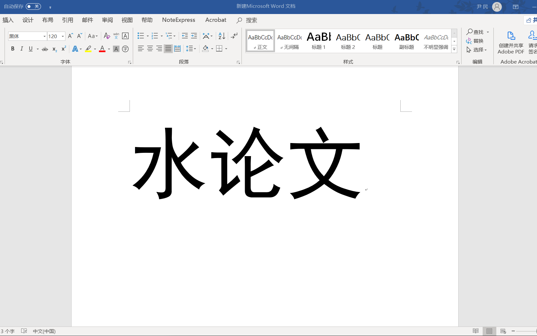Toggle the AutoSave switch
Screen dimensions: 537x336
click(x=33, y=6)
